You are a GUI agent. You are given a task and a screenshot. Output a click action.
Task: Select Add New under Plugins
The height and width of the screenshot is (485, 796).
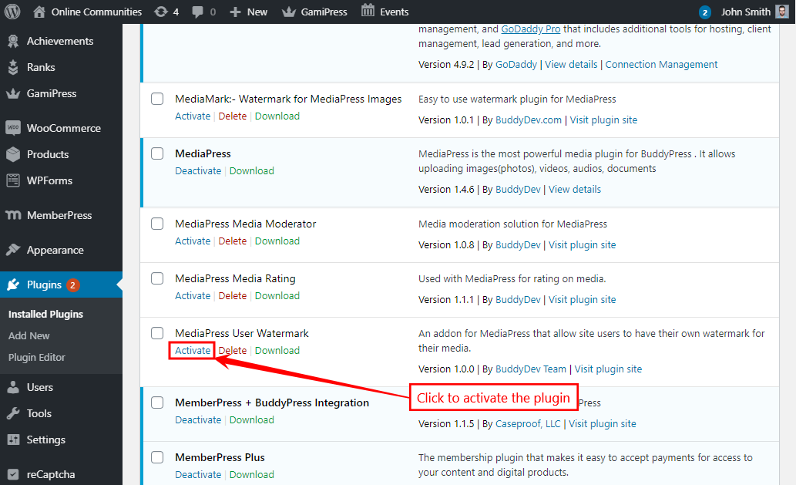tap(29, 335)
